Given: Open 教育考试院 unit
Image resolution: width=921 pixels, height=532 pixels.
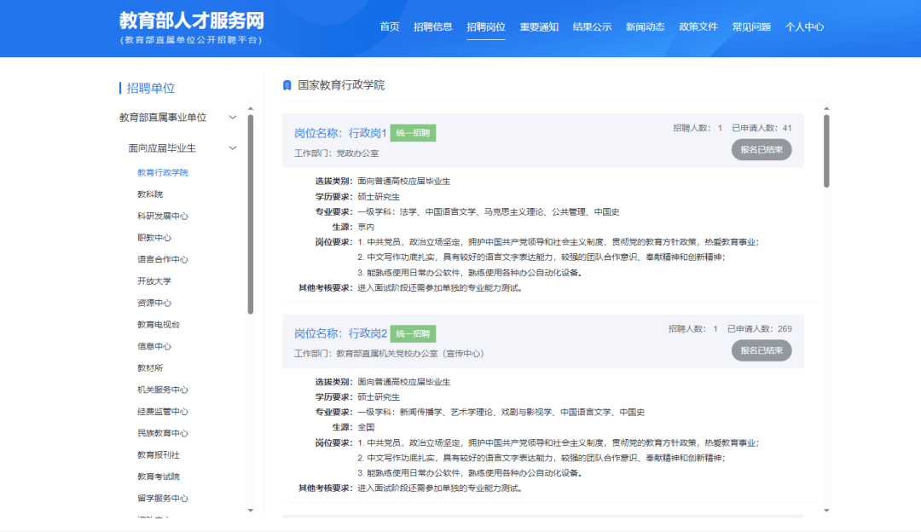Looking at the screenshot, I should (x=159, y=477).
